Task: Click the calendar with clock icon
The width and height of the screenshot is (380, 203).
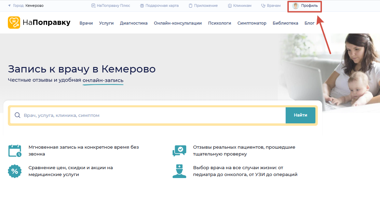Action: pyautogui.click(x=15, y=151)
